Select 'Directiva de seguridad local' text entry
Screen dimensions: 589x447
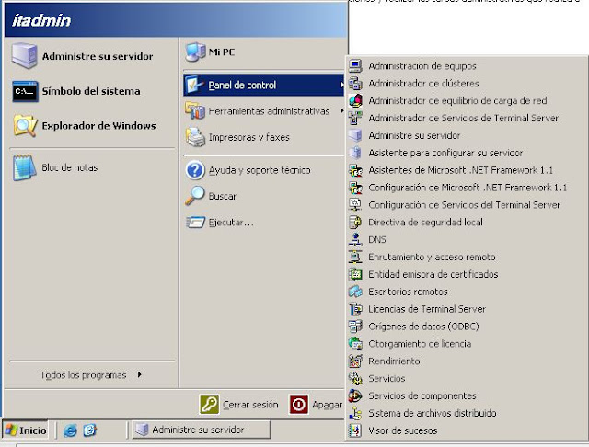click(x=425, y=223)
